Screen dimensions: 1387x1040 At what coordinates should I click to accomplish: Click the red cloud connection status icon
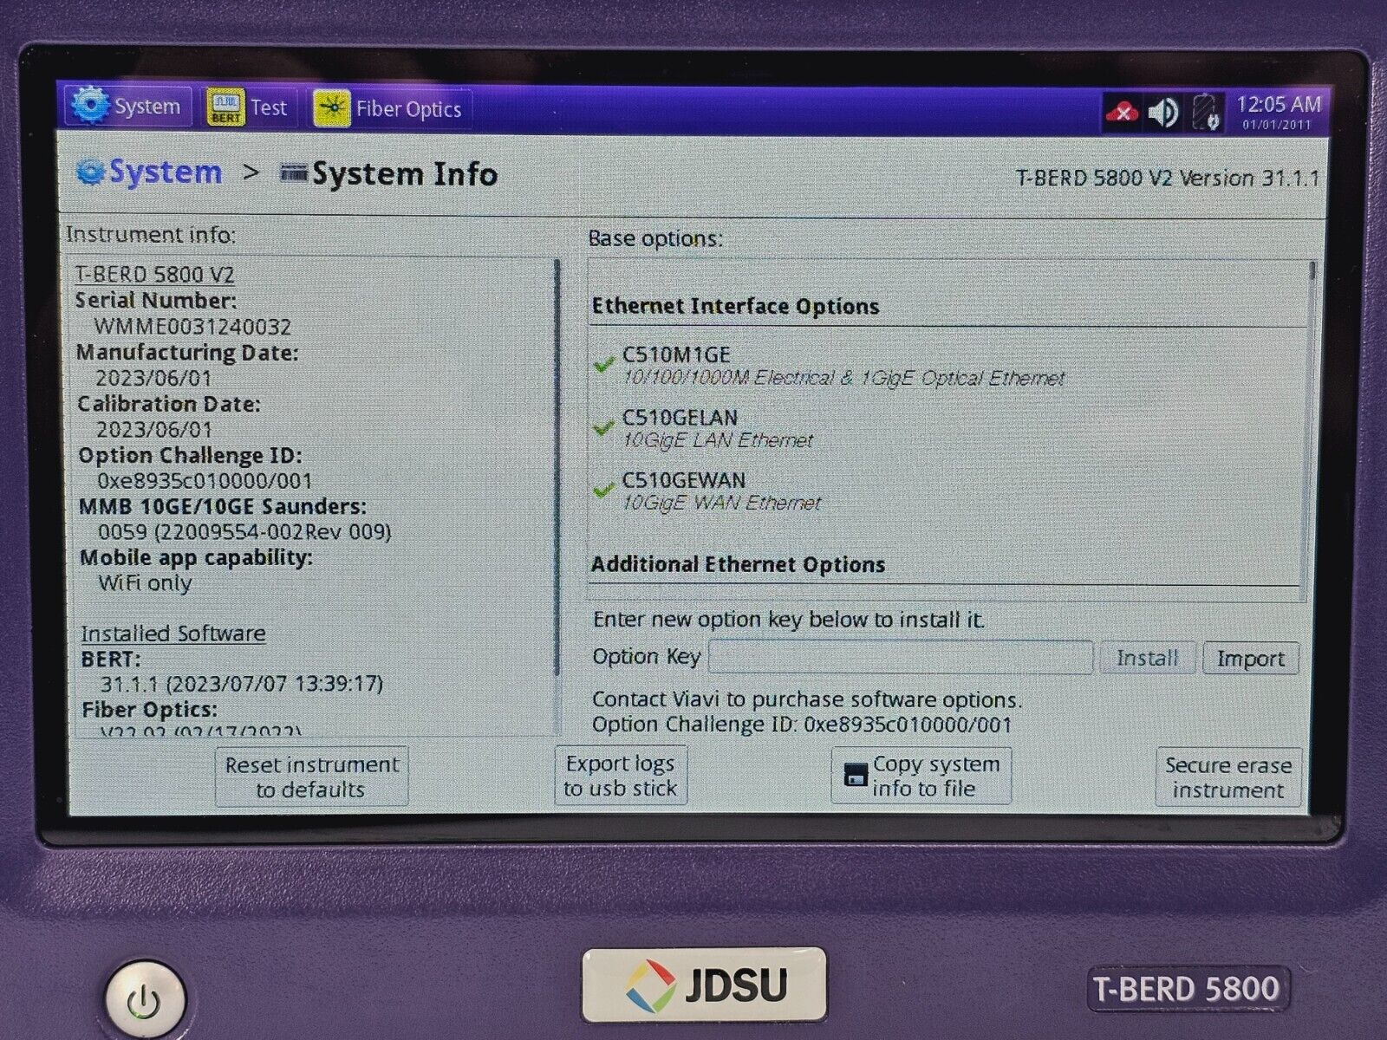[1122, 113]
